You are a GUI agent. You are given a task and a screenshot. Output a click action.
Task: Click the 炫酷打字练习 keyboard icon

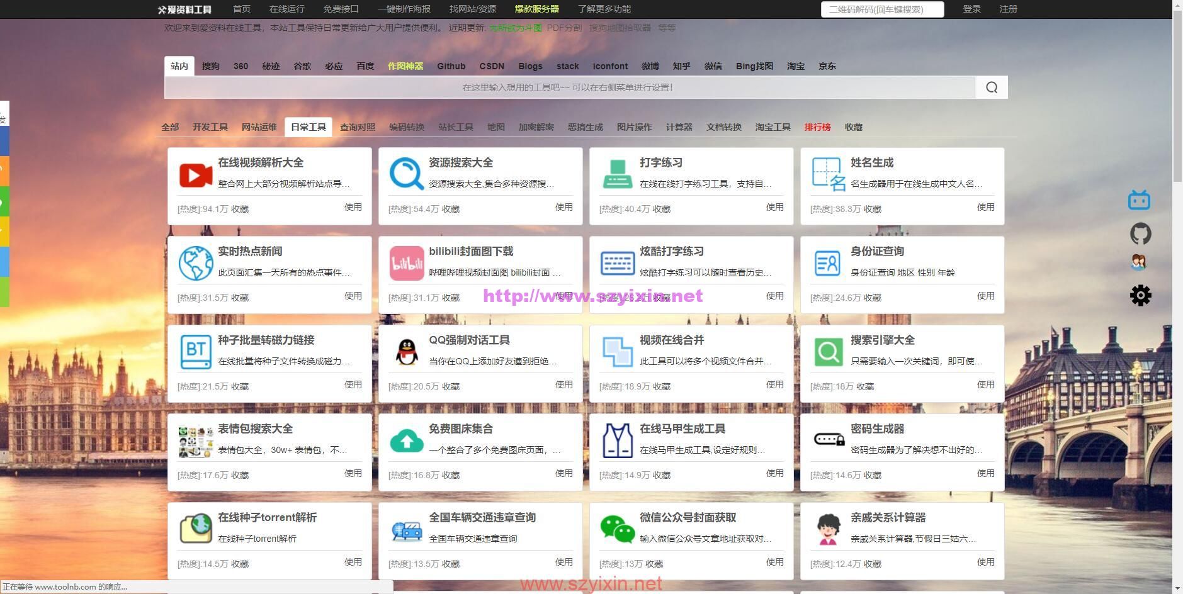point(618,263)
